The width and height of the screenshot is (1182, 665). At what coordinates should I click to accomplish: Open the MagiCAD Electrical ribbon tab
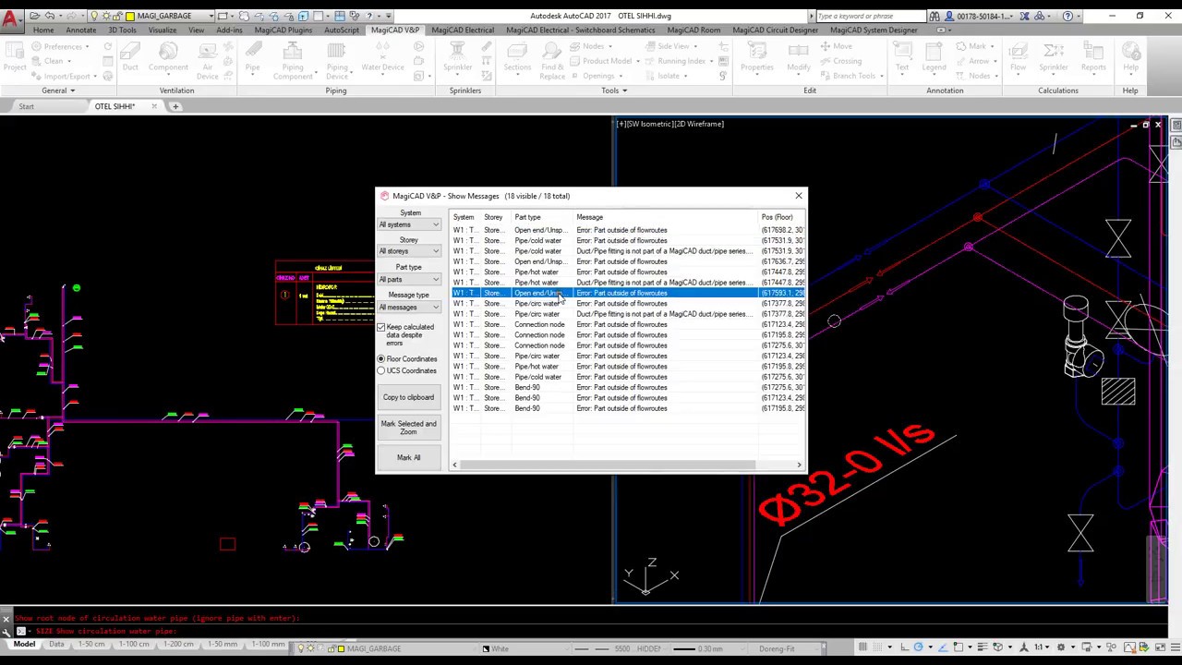462,30
